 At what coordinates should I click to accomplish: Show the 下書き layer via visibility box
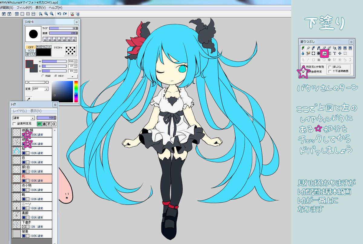click(24, 226)
